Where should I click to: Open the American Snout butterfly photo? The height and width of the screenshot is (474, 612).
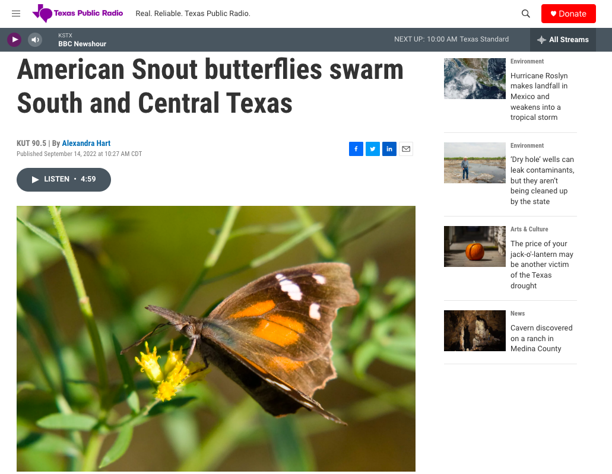coord(216,339)
